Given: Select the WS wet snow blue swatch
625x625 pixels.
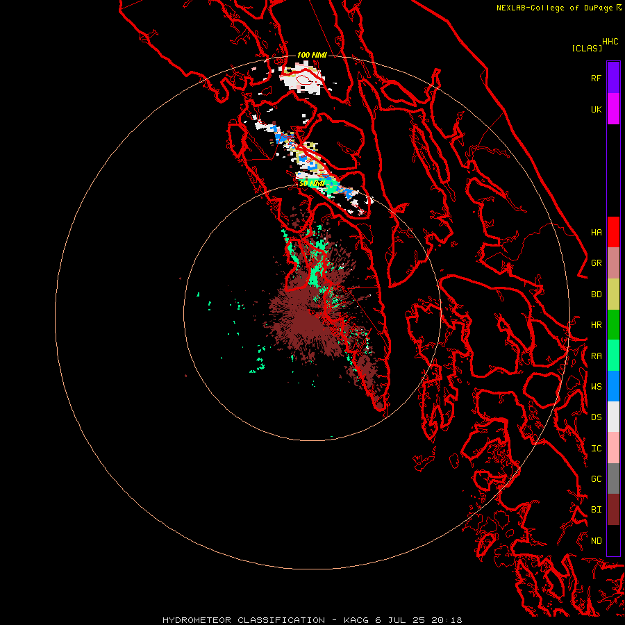Looking at the screenshot, I should point(613,386).
